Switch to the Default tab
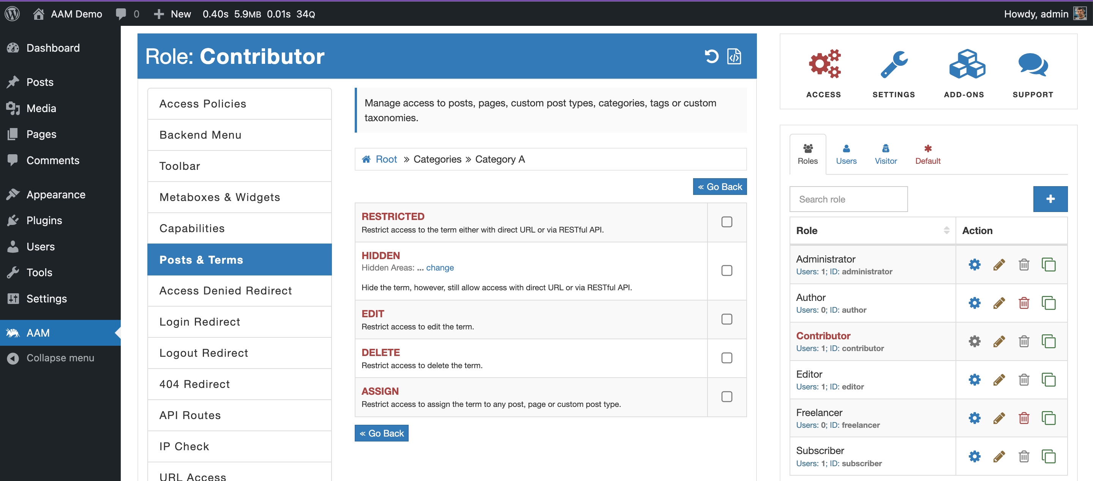This screenshot has height=481, width=1093. click(927, 154)
